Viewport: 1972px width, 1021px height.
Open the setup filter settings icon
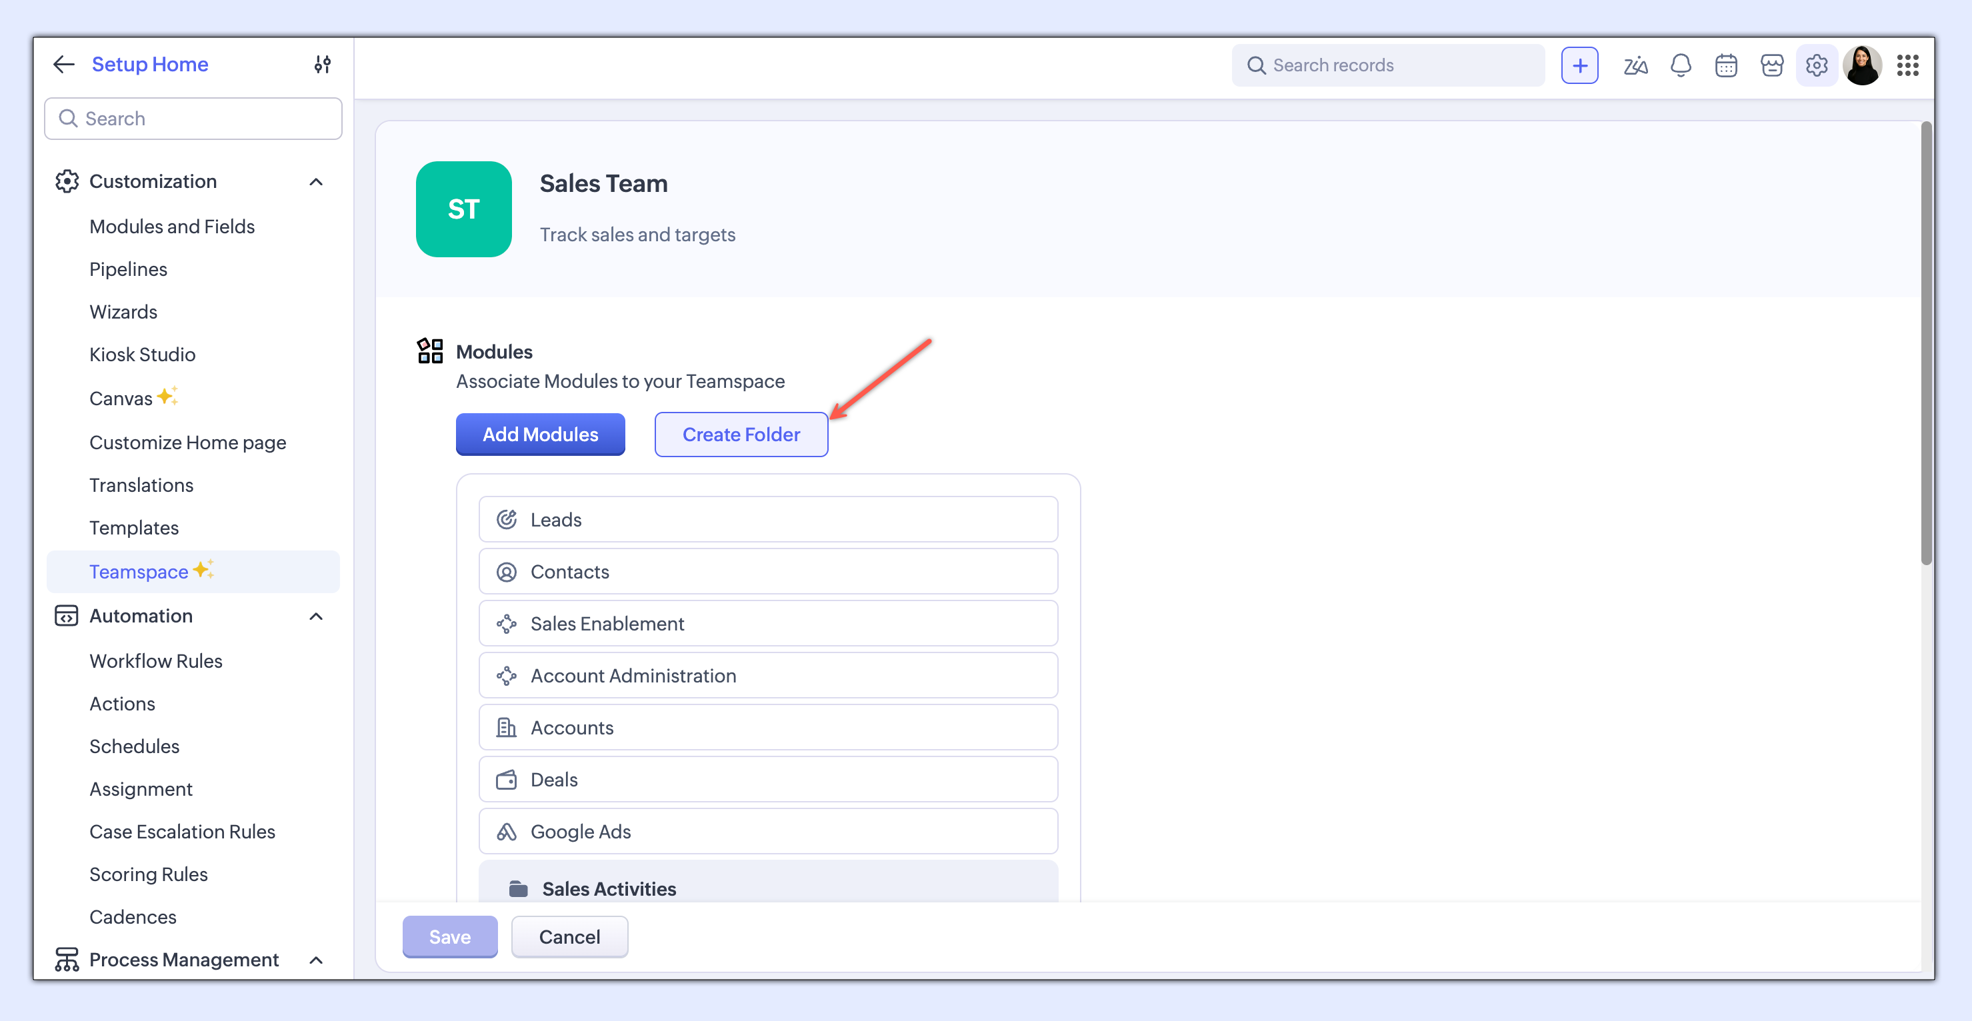pyautogui.click(x=322, y=64)
